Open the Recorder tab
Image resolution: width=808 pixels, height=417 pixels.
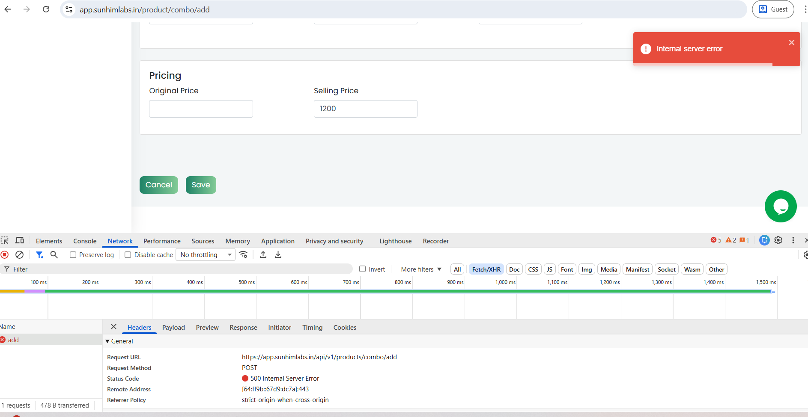[x=436, y=241]
